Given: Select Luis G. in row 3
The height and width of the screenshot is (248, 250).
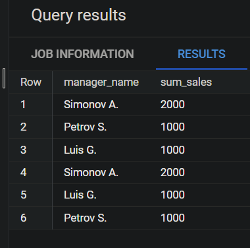Looking at the screenshot, I should coord(80,150).
